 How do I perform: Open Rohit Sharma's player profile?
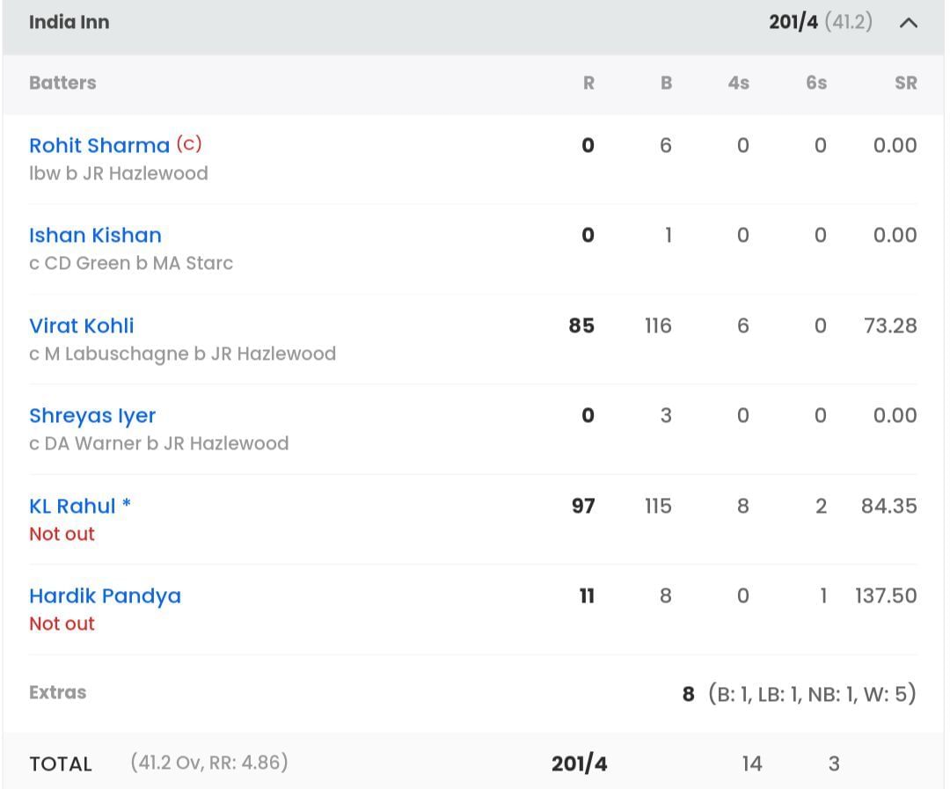tap(99, 145)
